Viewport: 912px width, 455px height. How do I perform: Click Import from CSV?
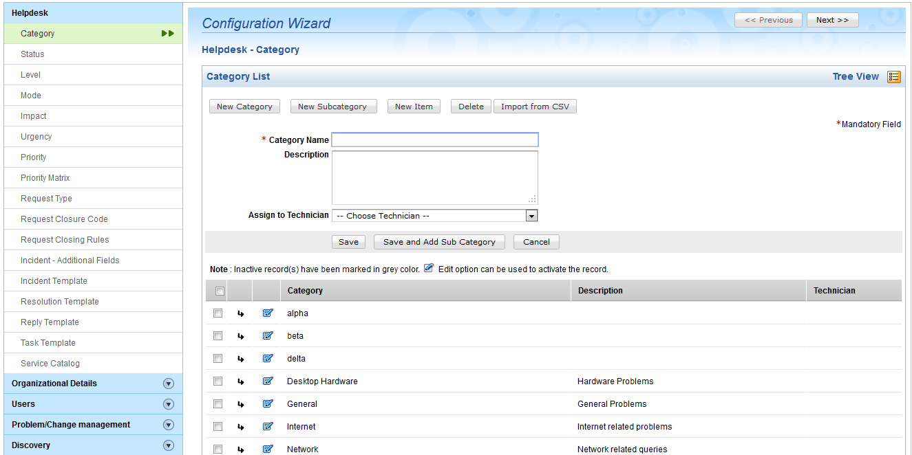click(535, 107)
